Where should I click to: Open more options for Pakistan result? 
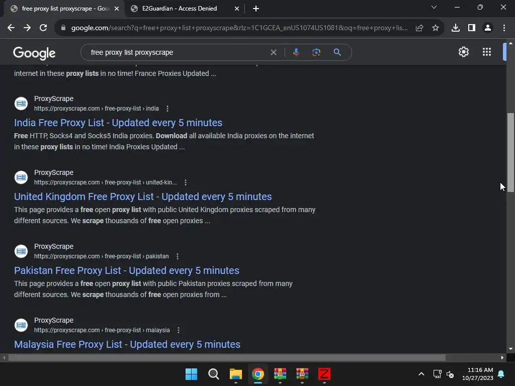(x=178, y=256)
